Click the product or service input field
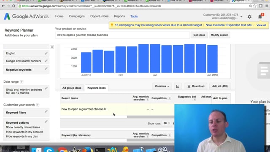This screenshot has height=152, width=270. point(122,35)
